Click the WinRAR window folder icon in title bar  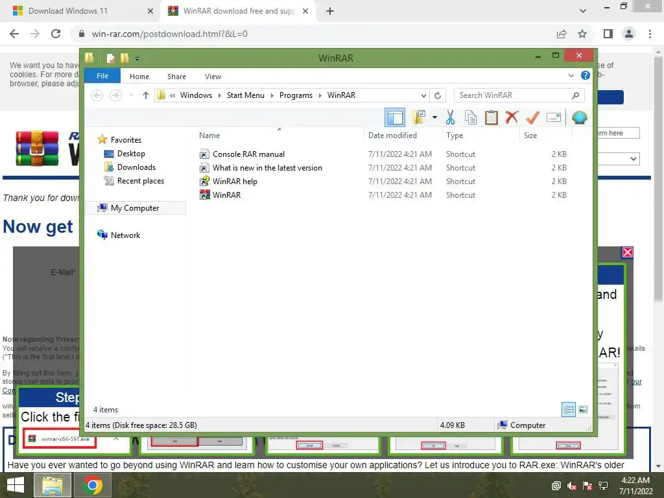tap(89, 58)
